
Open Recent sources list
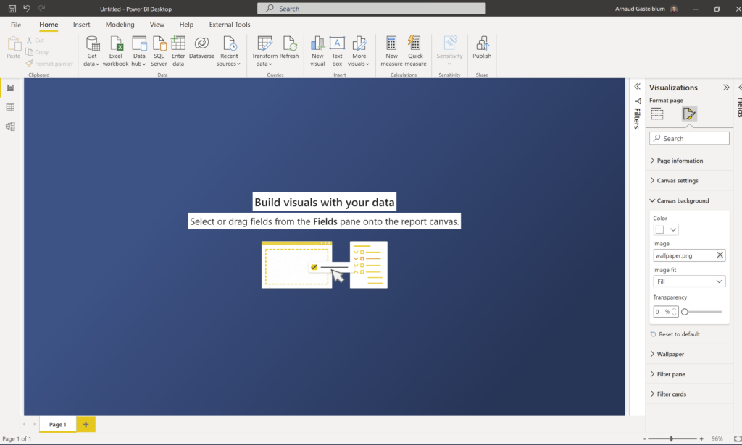[x=229, y=51]
